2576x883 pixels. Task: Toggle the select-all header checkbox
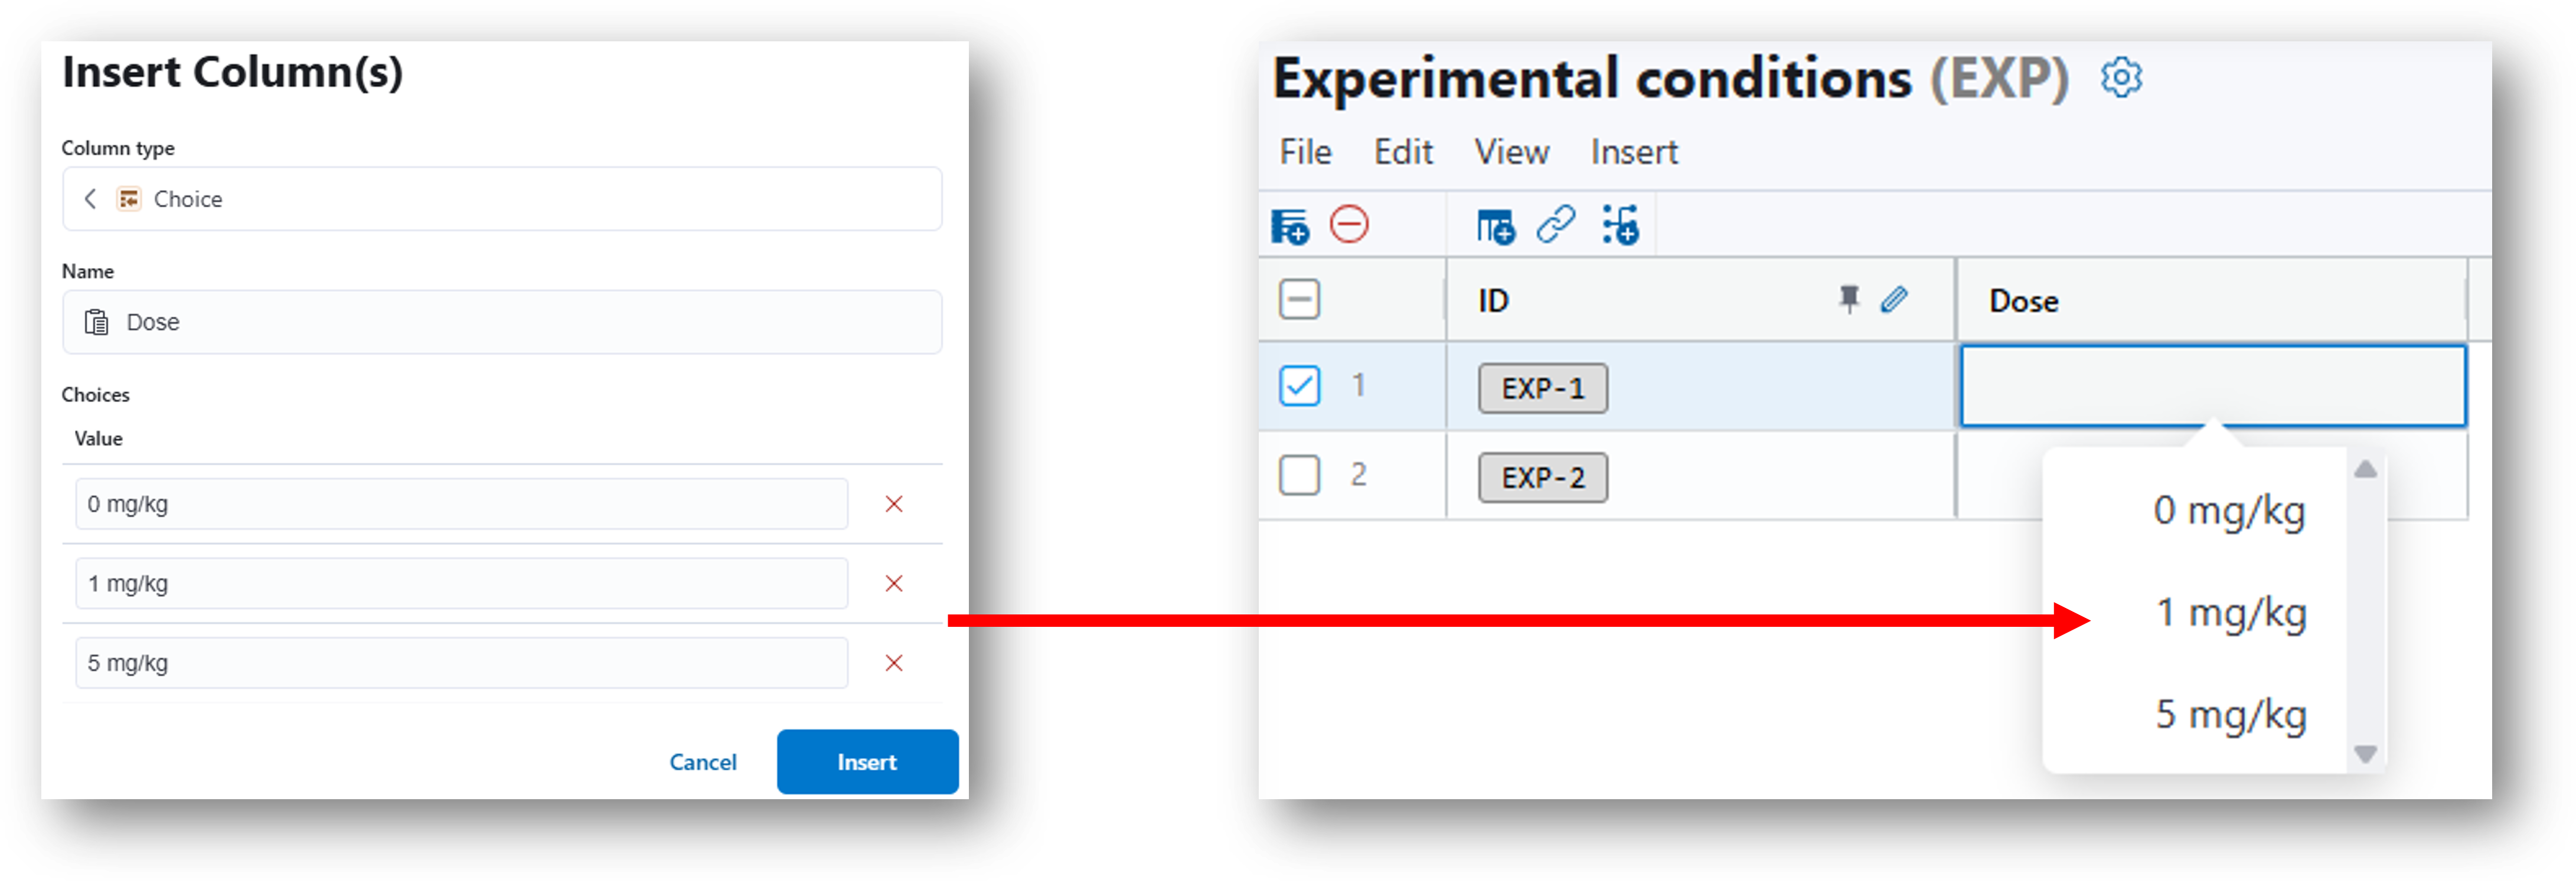[1299, 299]
